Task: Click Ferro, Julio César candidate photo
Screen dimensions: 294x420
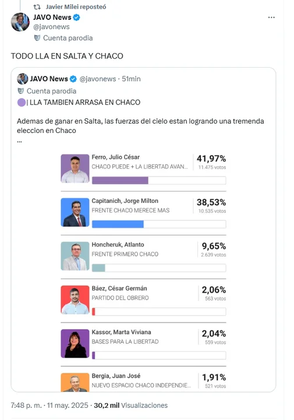Action: click(75, 169)
